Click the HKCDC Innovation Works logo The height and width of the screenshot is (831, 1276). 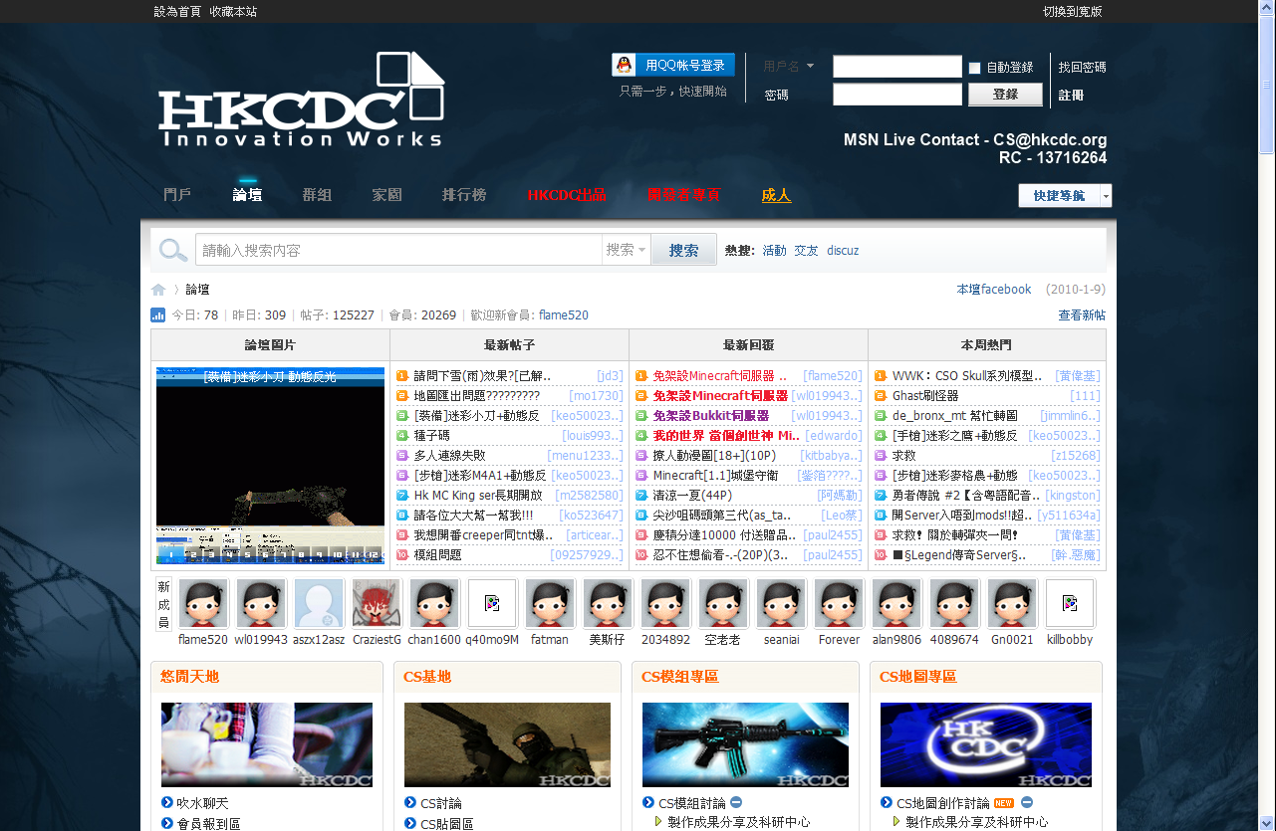tap(302, 101)
